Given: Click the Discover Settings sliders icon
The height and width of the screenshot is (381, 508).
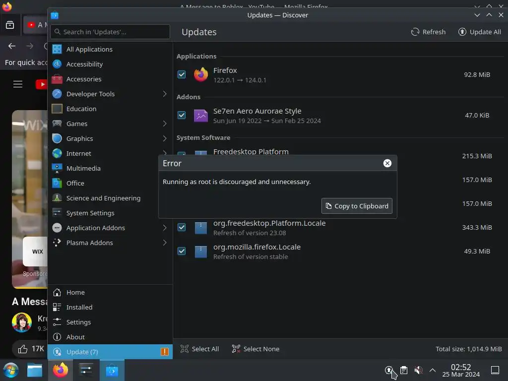Looking at the screenshot, I should (57, 322).
